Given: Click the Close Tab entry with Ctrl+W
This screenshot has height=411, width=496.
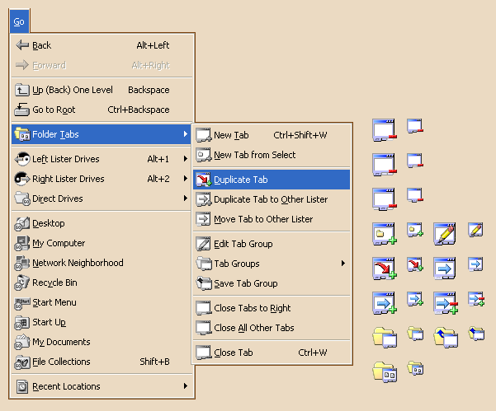Looking at the screenshot, I should pos(272,353).
